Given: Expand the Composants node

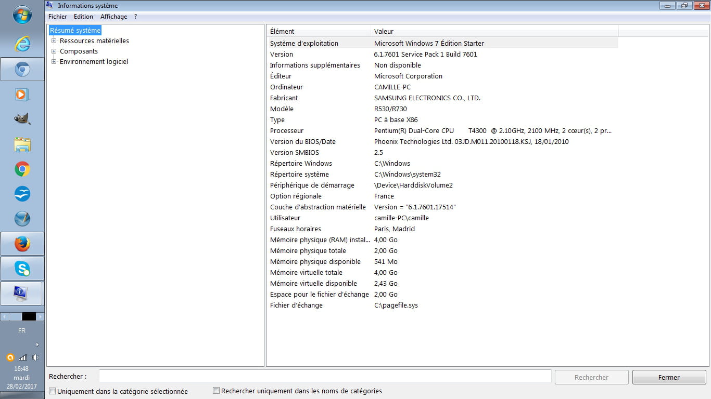Looking at the screenshot, I should tap(54, 51).
